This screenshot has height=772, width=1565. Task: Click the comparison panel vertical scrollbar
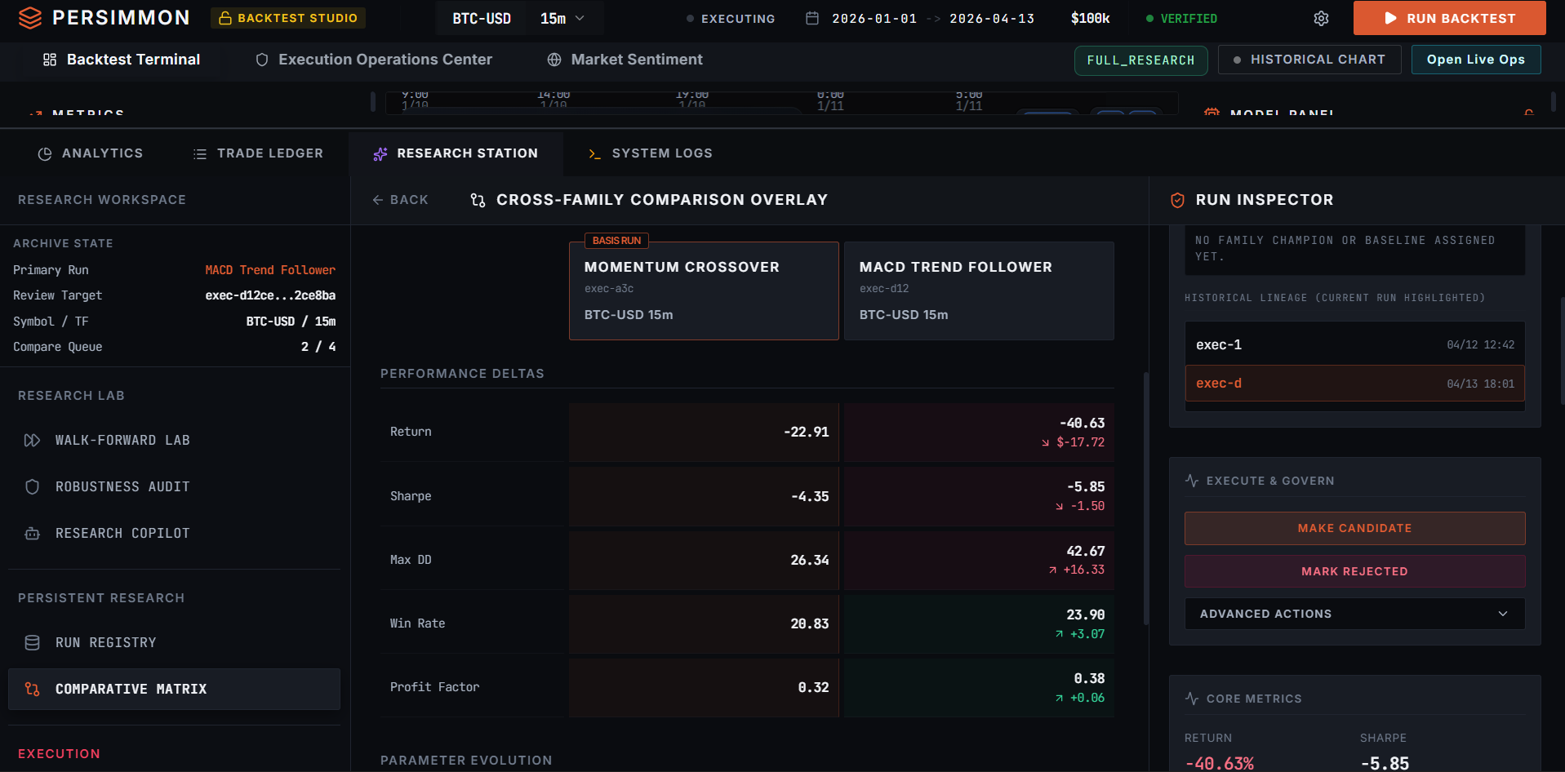(1145, 498)
